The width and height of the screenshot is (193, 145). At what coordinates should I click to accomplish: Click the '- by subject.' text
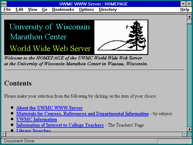coord(161,114)
